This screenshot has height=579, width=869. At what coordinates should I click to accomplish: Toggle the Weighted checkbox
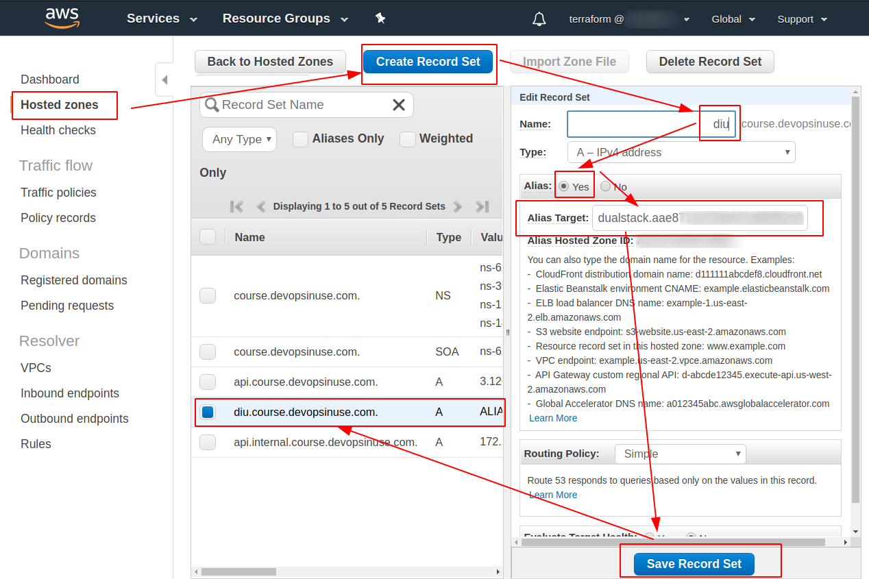point(408,139)
